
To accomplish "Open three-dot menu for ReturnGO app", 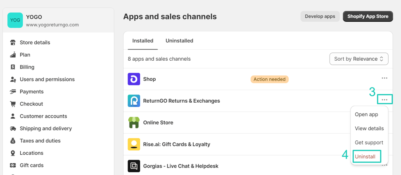I will 384,100.
